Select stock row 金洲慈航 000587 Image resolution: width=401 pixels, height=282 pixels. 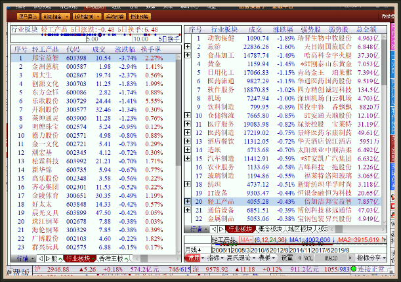[93, 67]
